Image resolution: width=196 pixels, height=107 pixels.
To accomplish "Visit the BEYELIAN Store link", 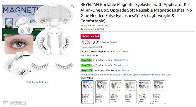I will point(94,25).
